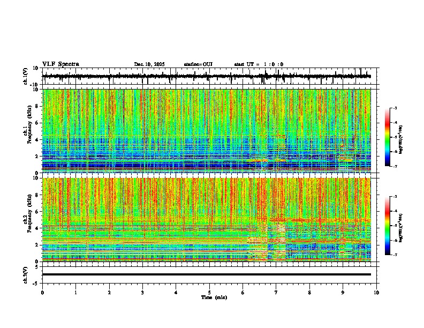
Task: Click the "8" minute tick label
Action: click(x=309, y=293)
